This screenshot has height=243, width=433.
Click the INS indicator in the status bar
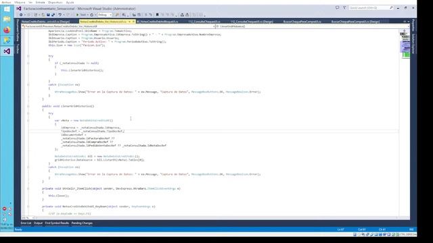(411, 230)
